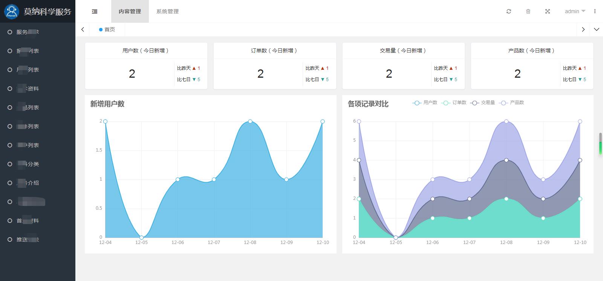Open the vertical three-dot more menu
The width and height of the screenshot is (603, 281).
595,11
